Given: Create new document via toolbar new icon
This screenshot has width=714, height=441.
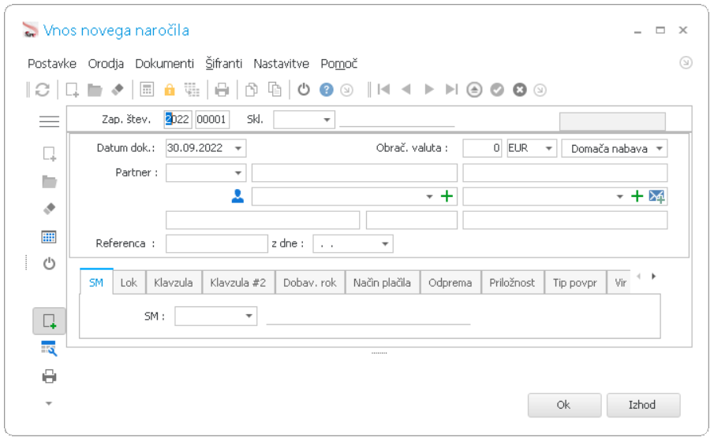Looking at the screenshot, I should click(72, 90).
